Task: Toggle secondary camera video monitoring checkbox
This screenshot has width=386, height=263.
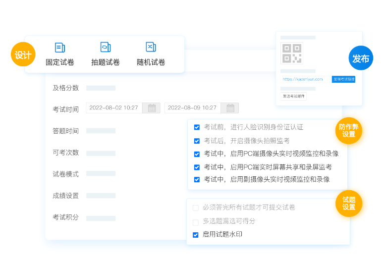Action: pos(197,180)
